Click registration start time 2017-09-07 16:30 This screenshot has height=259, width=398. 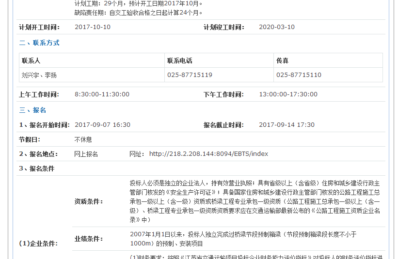(x=102, y=125)
